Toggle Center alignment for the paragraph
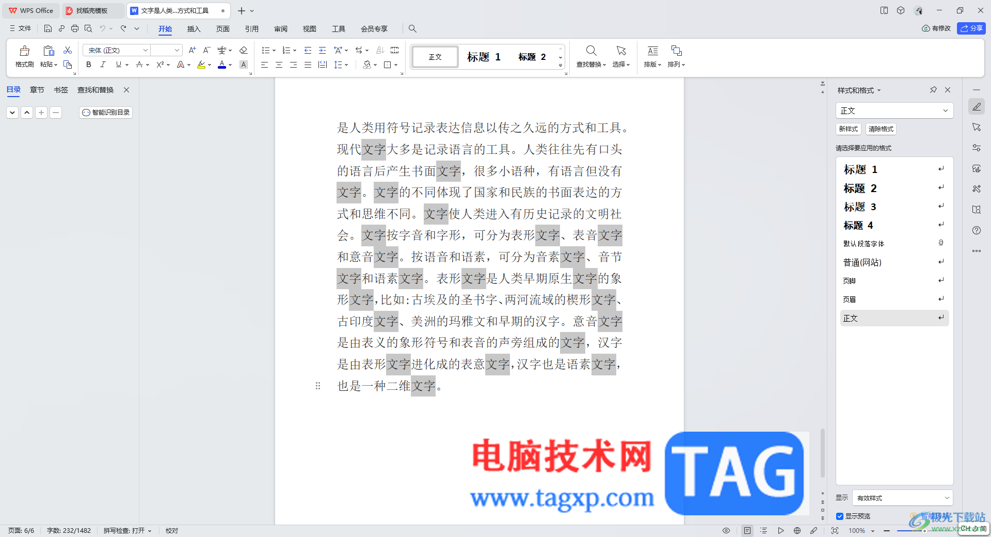991x537 pixels. tap(279, 65)
